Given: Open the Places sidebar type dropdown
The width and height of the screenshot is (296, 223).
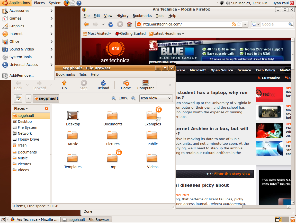Looking at the screenshot, I should coord(21,108).
